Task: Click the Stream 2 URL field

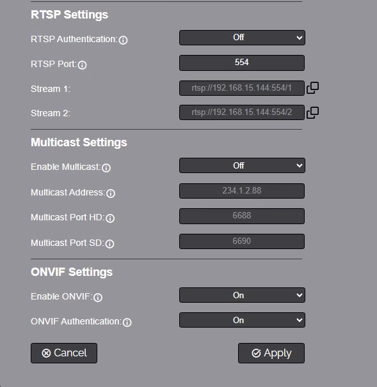Action: [242, 112]
